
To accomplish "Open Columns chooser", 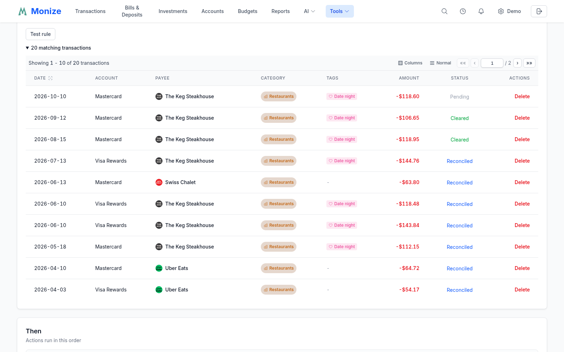I will point(410,63).
